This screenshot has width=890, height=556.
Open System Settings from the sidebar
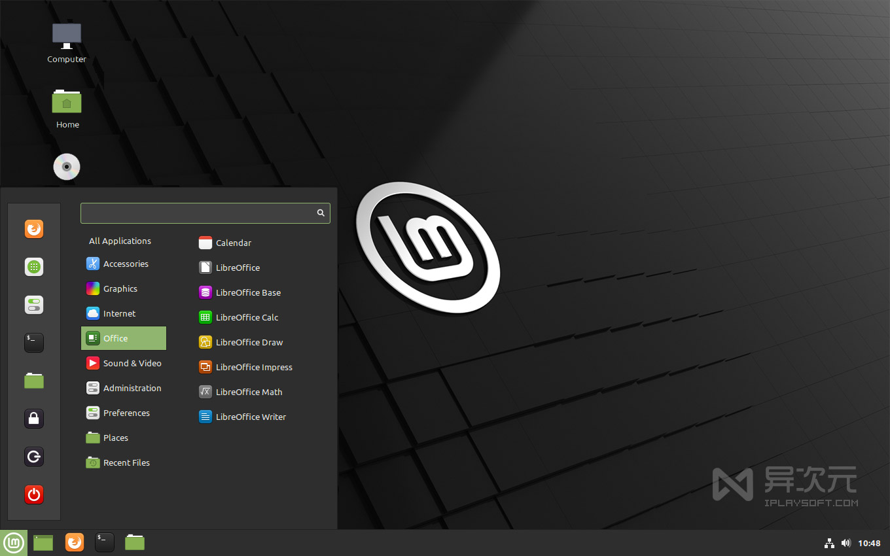[33, 305]
